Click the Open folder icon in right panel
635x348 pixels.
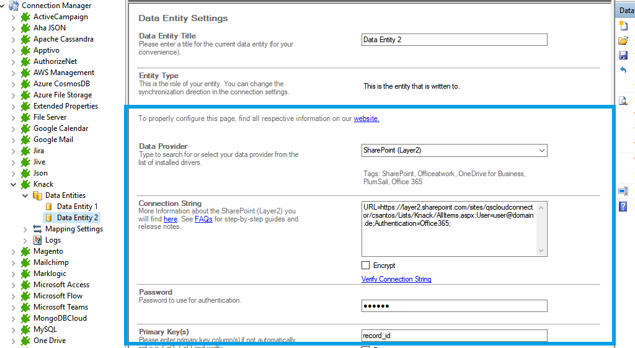tap(623, 40)
